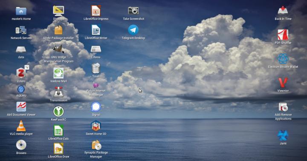Open VLC media player icon
307x161 pixels.
tap(21, 126)
